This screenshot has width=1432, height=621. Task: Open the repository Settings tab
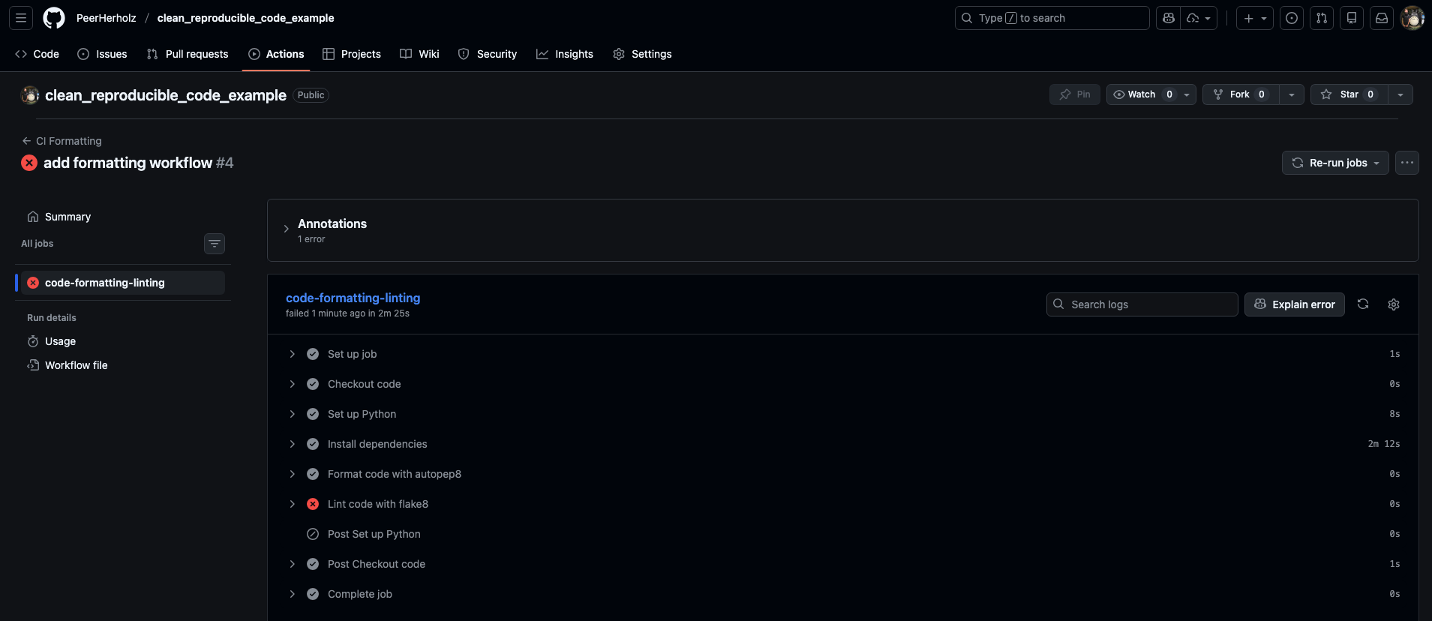click(x=642, y=54)
